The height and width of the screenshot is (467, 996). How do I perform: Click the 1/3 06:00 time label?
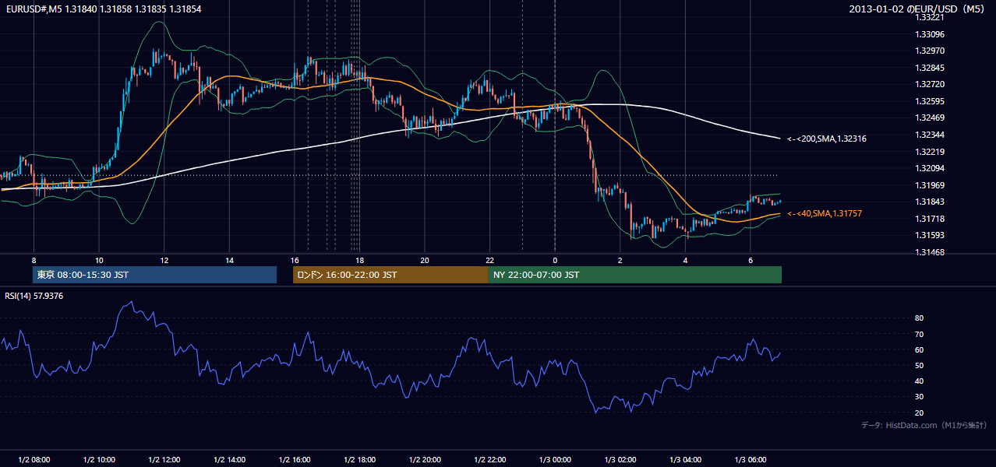(x=750, y=459)
